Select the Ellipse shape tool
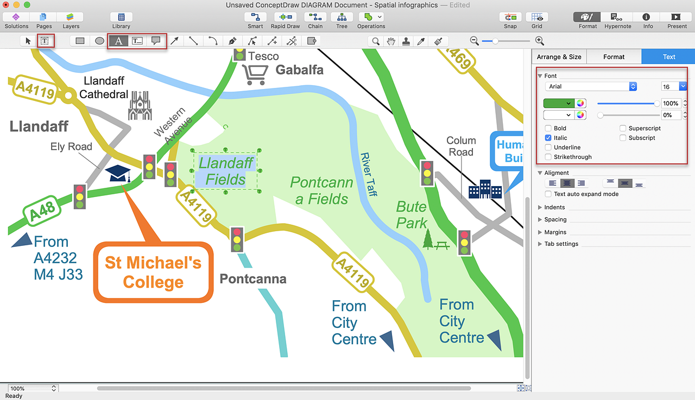 point(99,41)
